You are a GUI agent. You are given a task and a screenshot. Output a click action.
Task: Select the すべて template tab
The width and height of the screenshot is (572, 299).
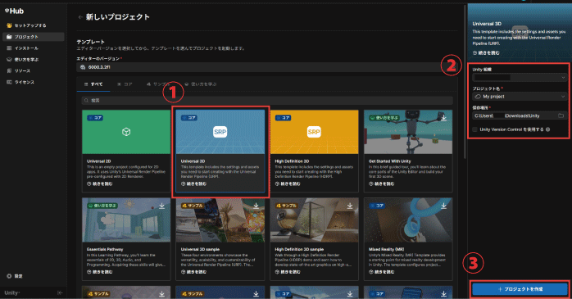93,84
